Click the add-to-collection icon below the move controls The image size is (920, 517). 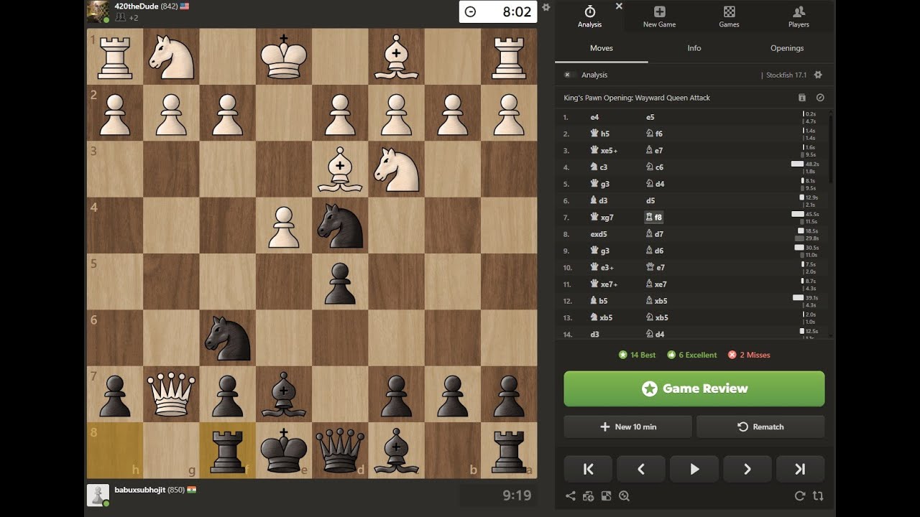tap(588, 495)
